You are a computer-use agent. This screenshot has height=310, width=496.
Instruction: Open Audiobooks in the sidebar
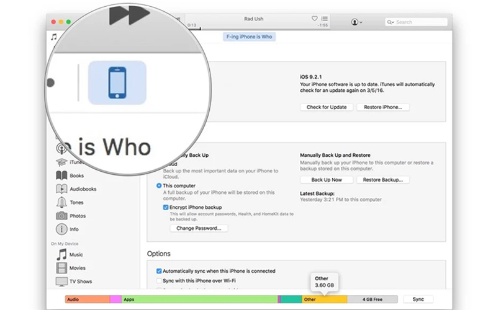pyautogui.click(x=76, y=189)
